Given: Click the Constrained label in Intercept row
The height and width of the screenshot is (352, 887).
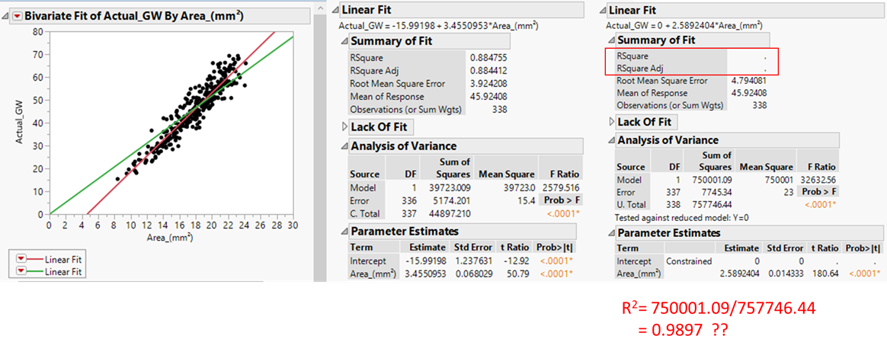Looking at the screenshot, I should (x=688, y=262).
